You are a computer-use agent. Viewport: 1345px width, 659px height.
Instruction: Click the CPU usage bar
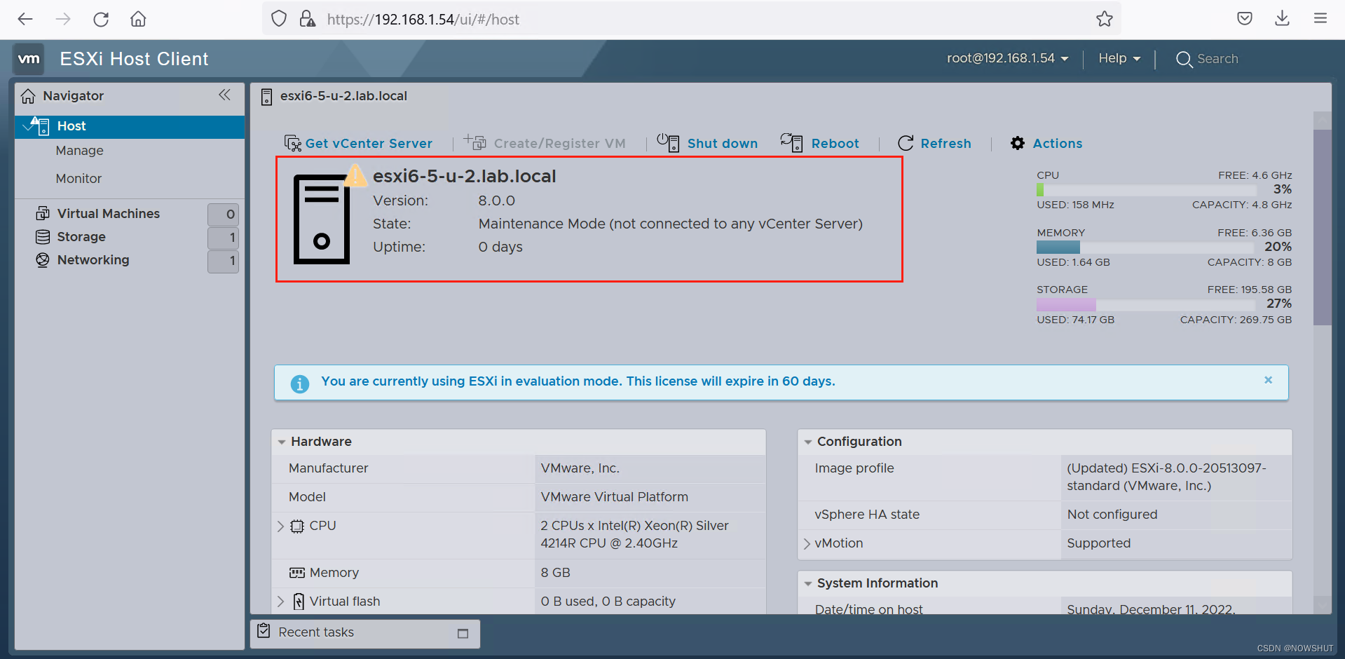pyautogui.click(x=1145, y=190)
